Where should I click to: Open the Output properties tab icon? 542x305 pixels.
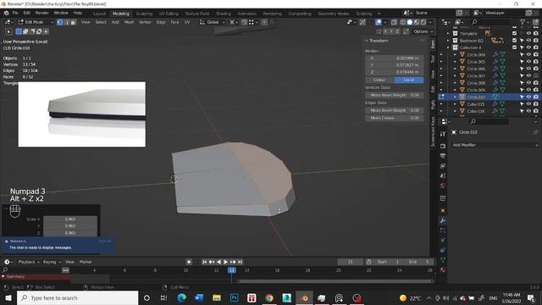(x=443, y=156)
